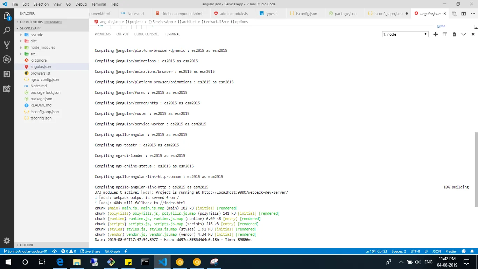Click the terminal panel vertical scrollbar
This screenshot has height=269, width=478.
point(476,170)
